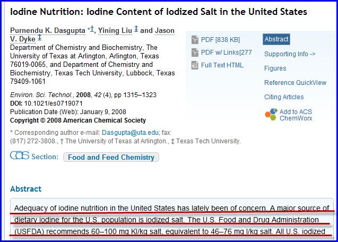
Task: Open the Reference QuickView tab
Action: (x=295, y=83)
